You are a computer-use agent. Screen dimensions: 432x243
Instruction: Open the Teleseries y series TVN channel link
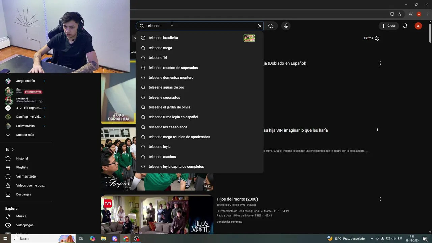click(x=231, y=205)
